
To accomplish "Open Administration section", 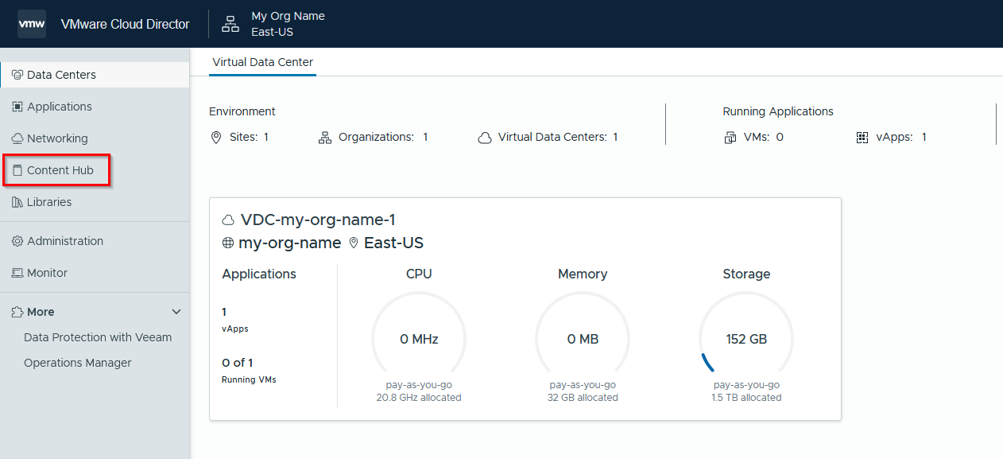I will (x=95, y=241).
